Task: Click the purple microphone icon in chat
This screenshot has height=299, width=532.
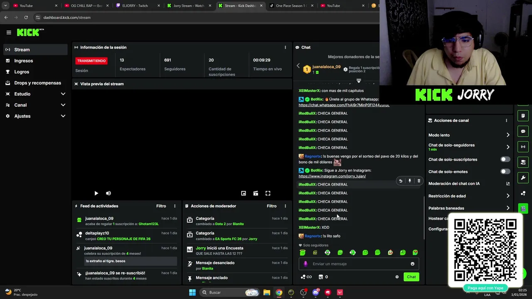Action: point(305,264)
